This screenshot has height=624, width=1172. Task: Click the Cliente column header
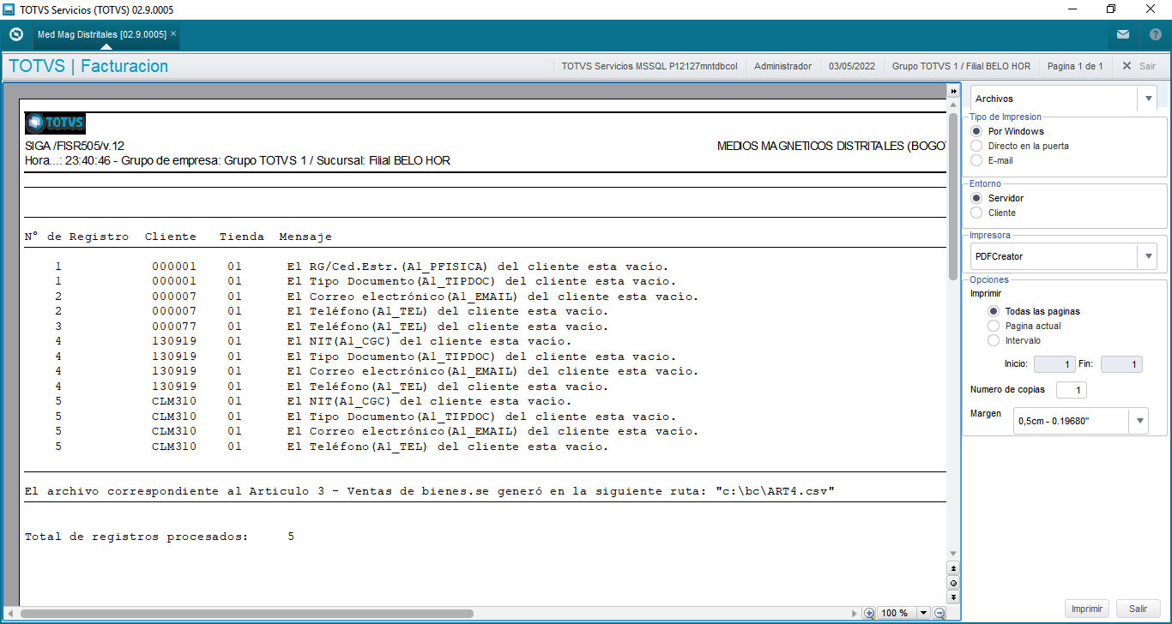click(171, 237)
